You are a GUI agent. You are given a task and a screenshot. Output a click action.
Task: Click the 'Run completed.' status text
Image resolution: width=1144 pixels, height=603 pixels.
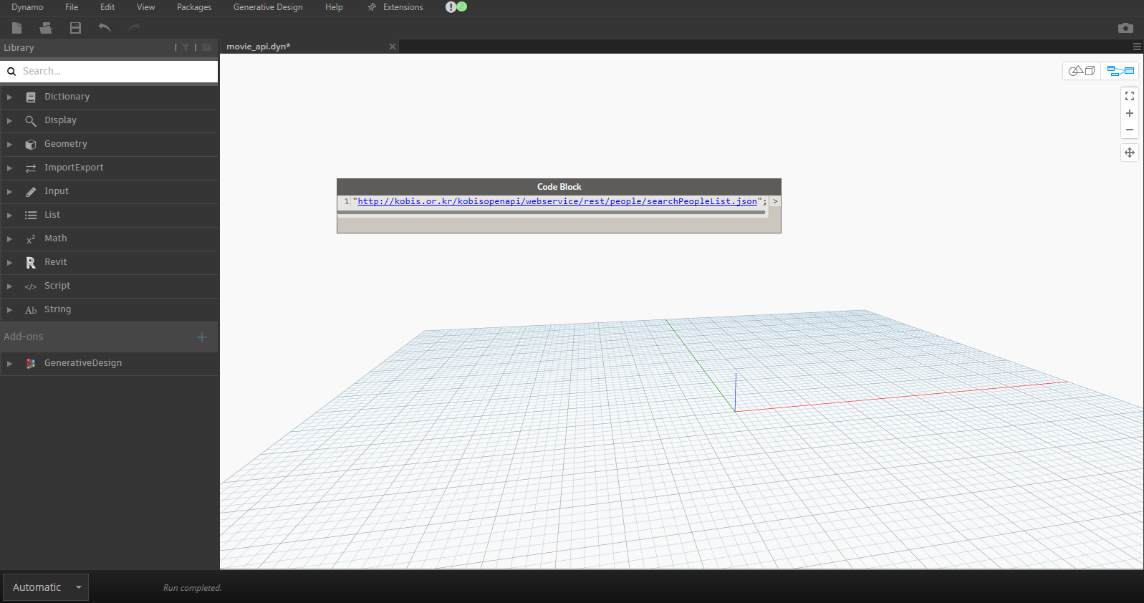(x=193, y=588)
